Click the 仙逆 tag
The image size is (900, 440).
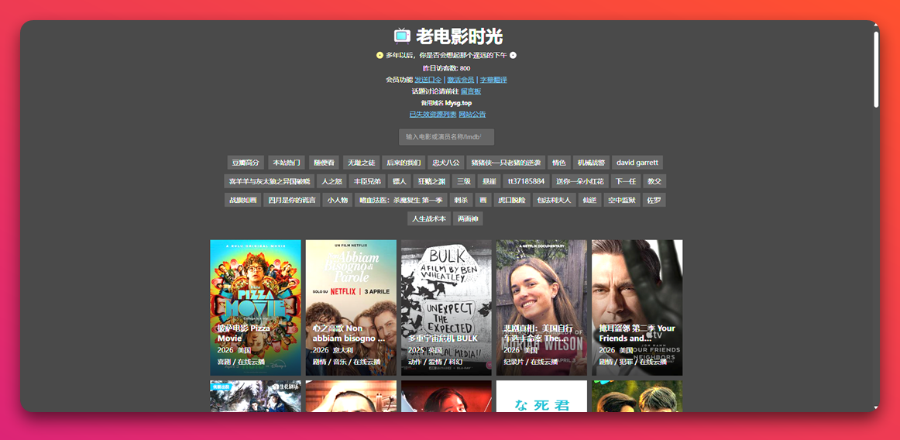[590, 201]
